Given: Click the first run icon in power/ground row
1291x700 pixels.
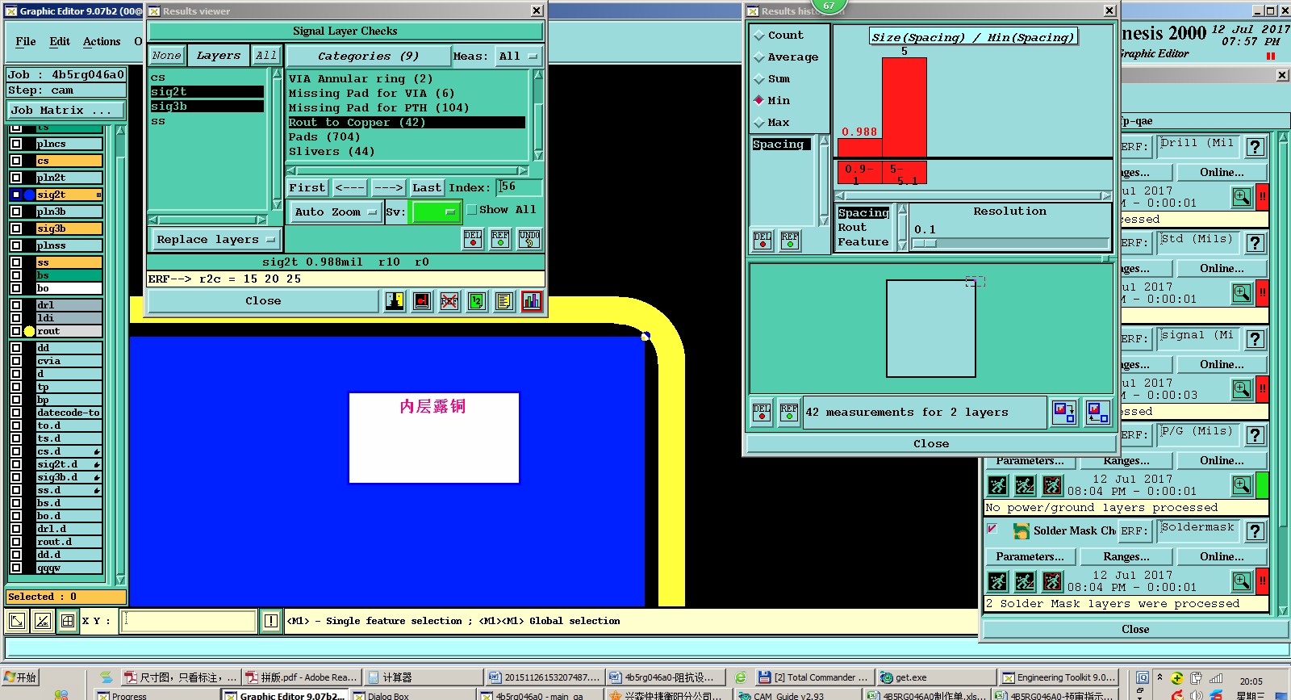Looking at the screenshot, I should tap(998, 485).
